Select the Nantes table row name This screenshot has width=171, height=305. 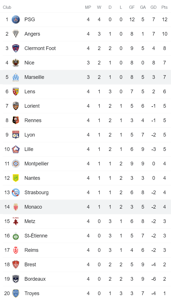pos(32,178)
